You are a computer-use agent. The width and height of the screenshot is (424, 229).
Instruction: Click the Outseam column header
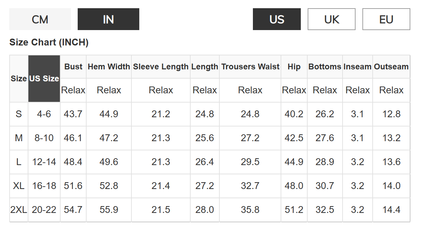click(391, 67)
